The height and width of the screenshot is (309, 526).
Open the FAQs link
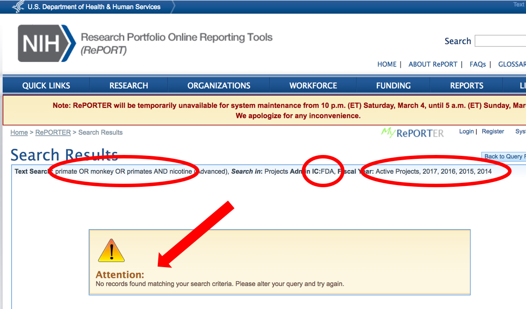click(x=478, y=64)
